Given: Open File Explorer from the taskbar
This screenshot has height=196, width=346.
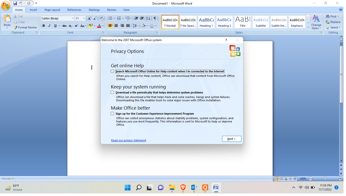Looking at the screenshot, I should click(172, 187).
